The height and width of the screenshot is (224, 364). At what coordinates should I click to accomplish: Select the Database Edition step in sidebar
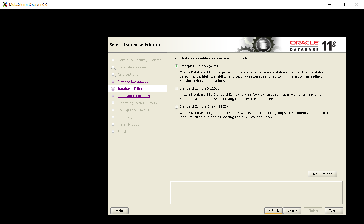click(x=132, y=89)
